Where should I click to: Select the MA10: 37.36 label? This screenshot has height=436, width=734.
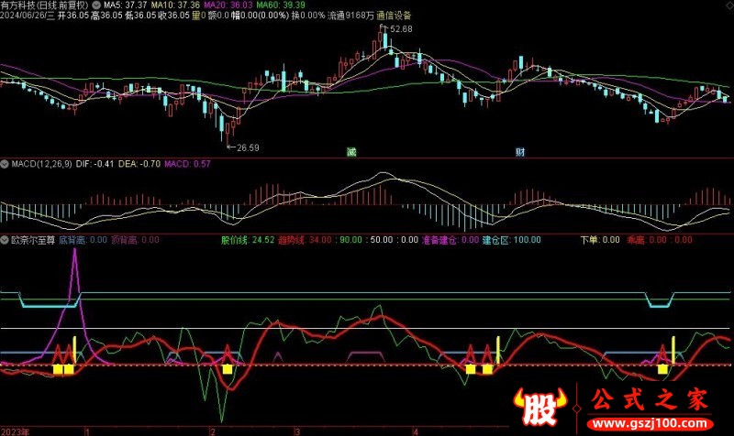click(x=175, y=5)
